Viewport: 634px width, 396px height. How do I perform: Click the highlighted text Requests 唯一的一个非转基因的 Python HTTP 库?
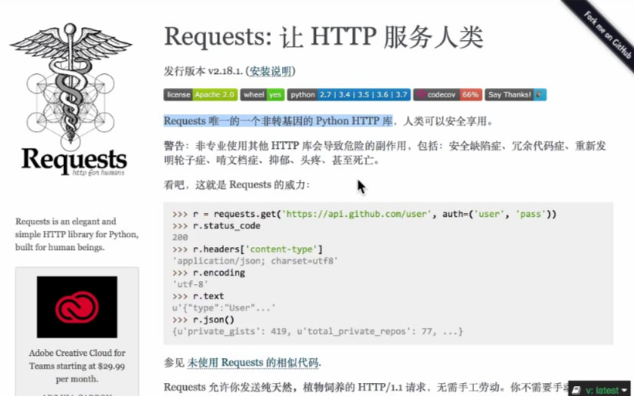[x=278, y=121]
